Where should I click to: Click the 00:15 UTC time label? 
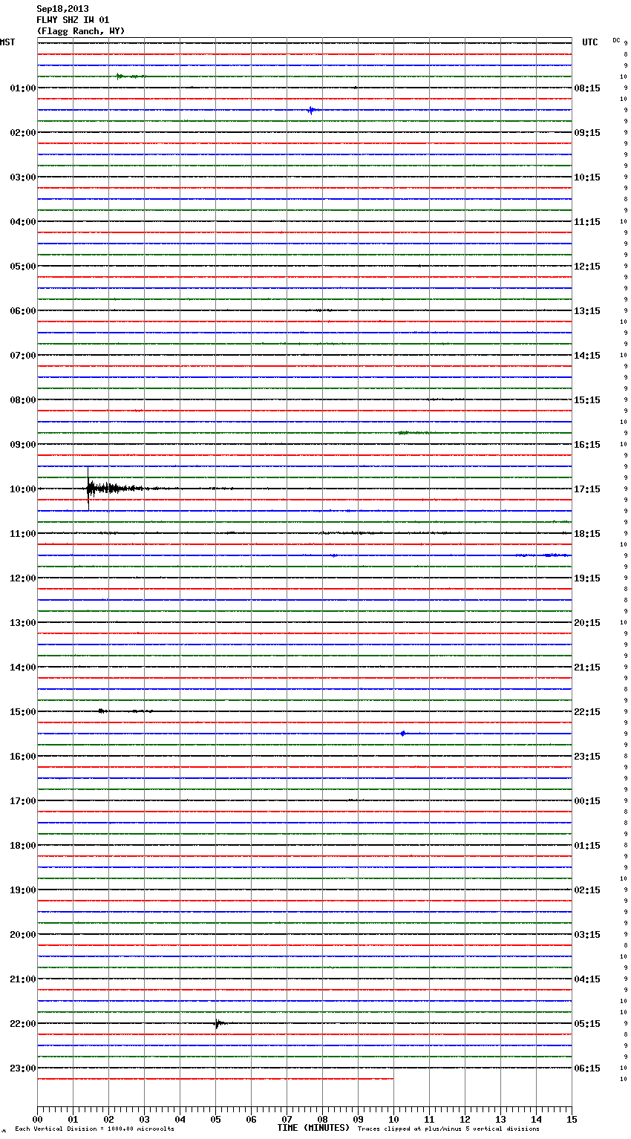587,801
